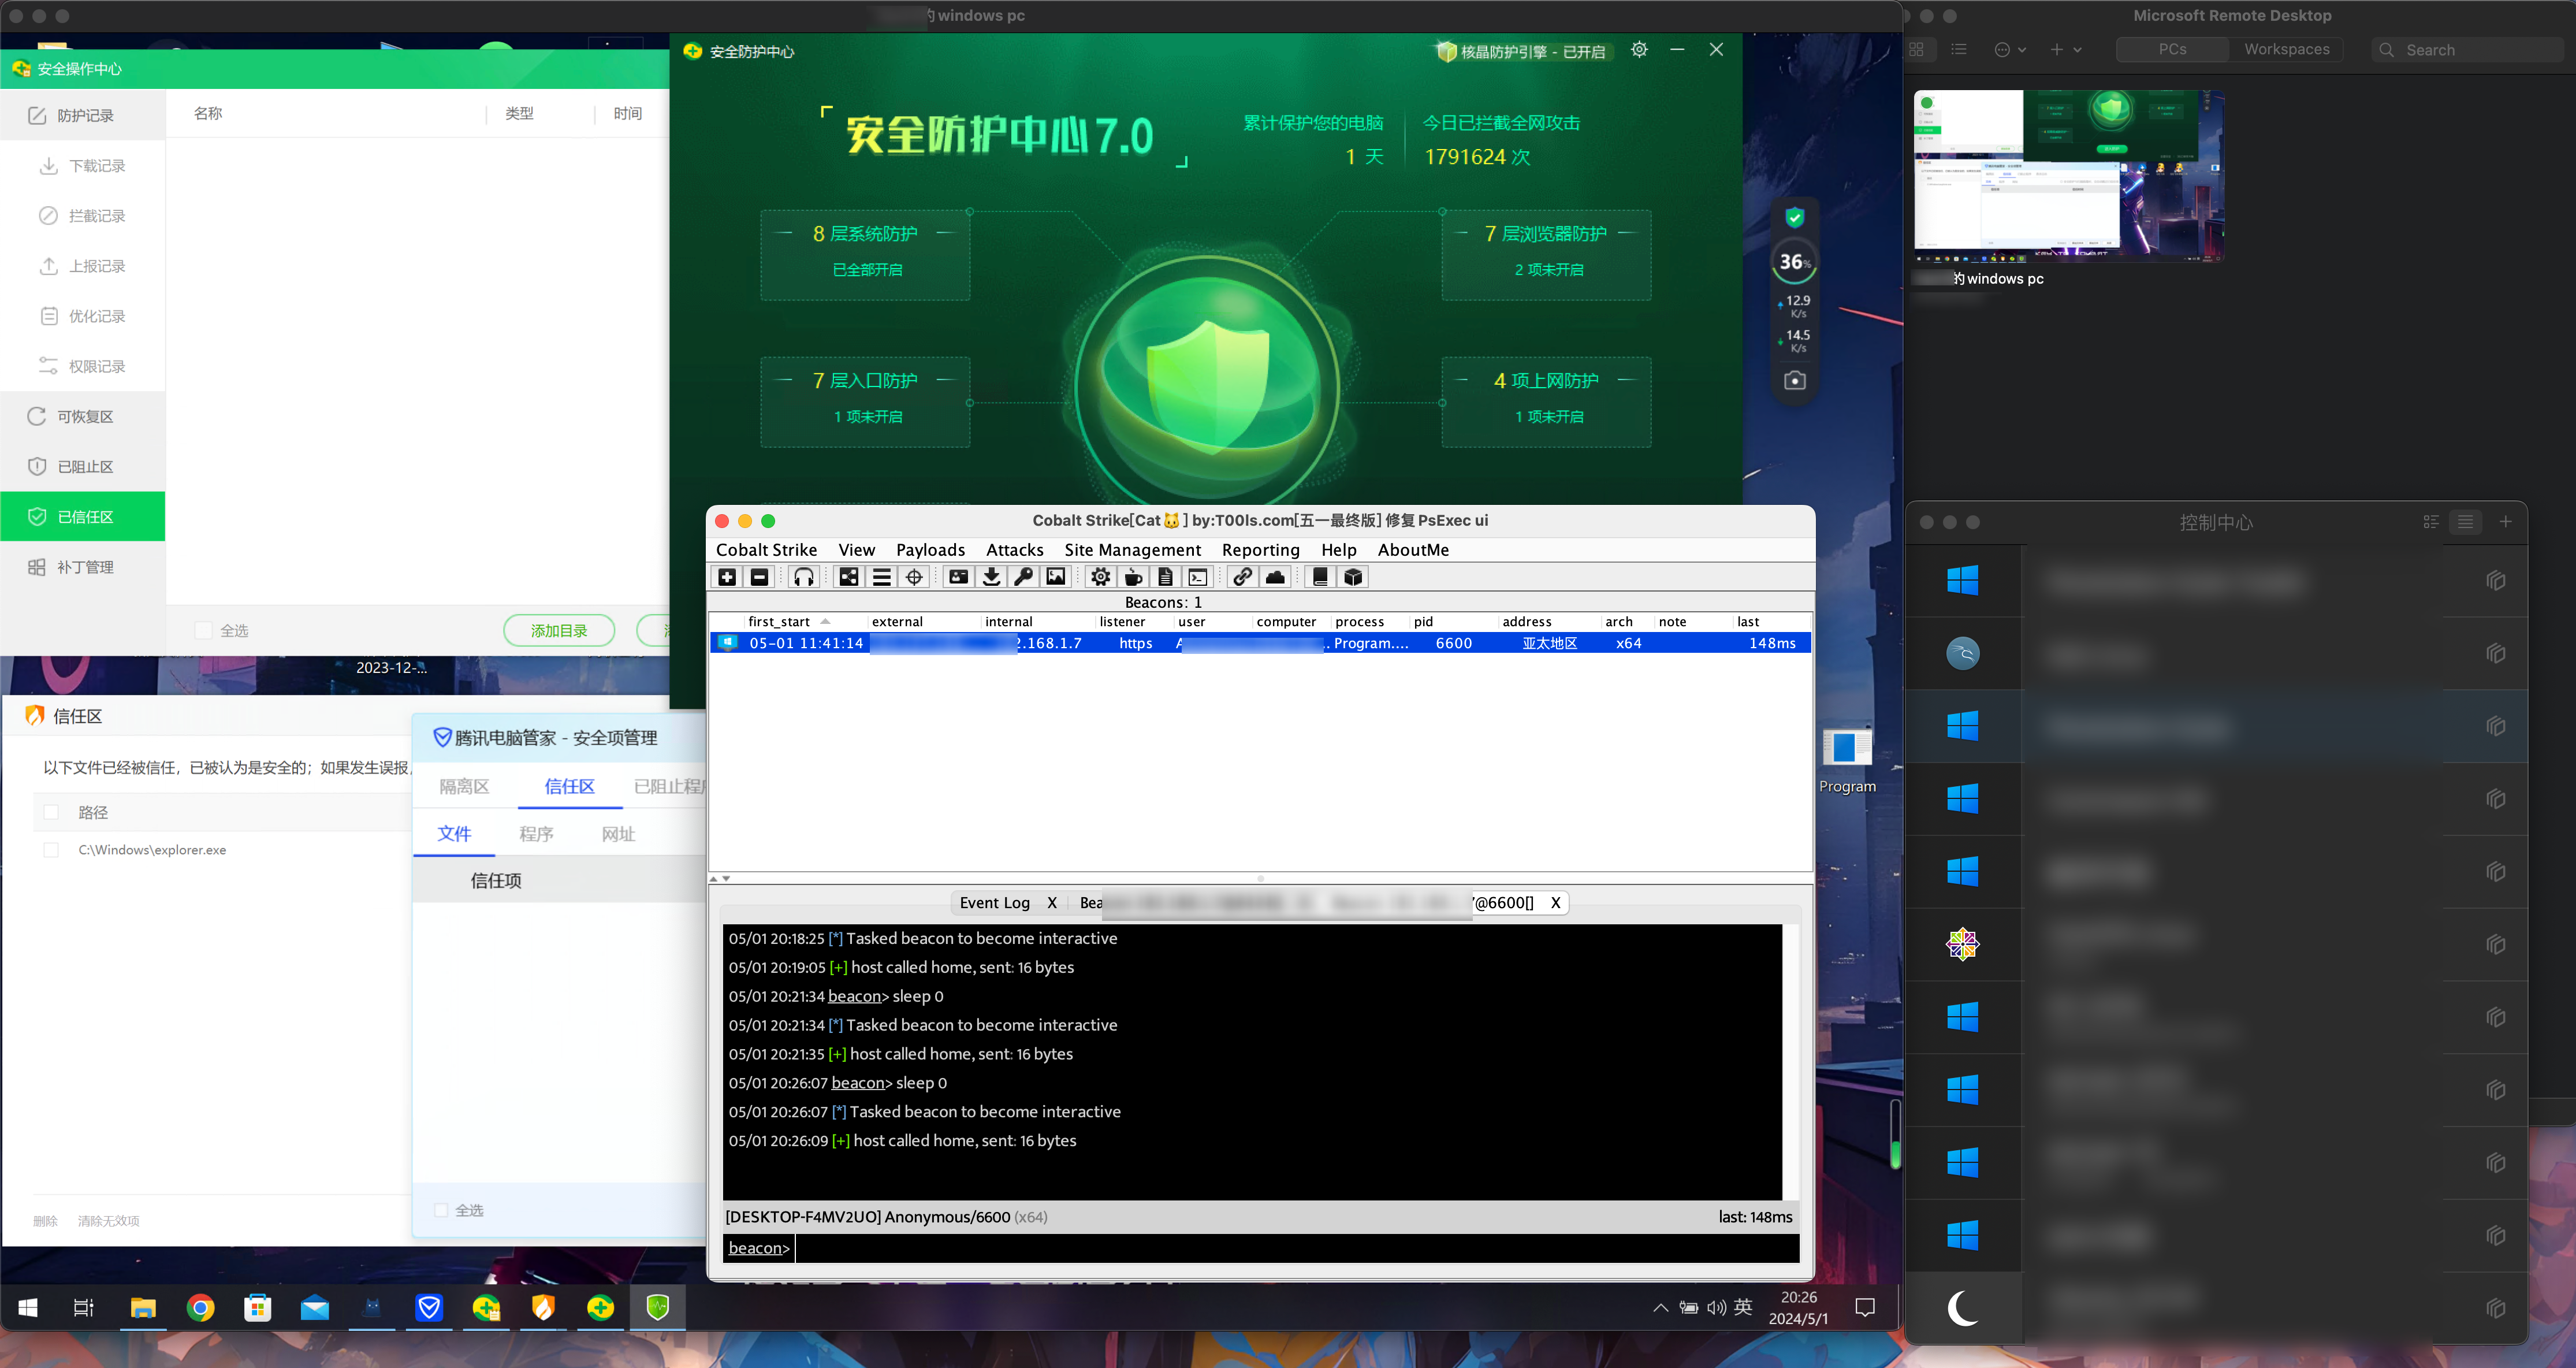Click the key credentials icon
Viewport: 2576px width, 1368px height.
tap(1023, 577)
